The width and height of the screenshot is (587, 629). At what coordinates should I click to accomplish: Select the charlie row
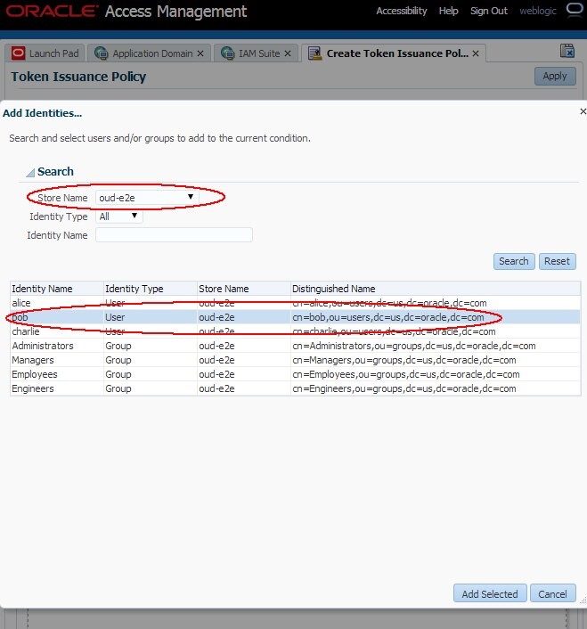click(x=295, y=331)
